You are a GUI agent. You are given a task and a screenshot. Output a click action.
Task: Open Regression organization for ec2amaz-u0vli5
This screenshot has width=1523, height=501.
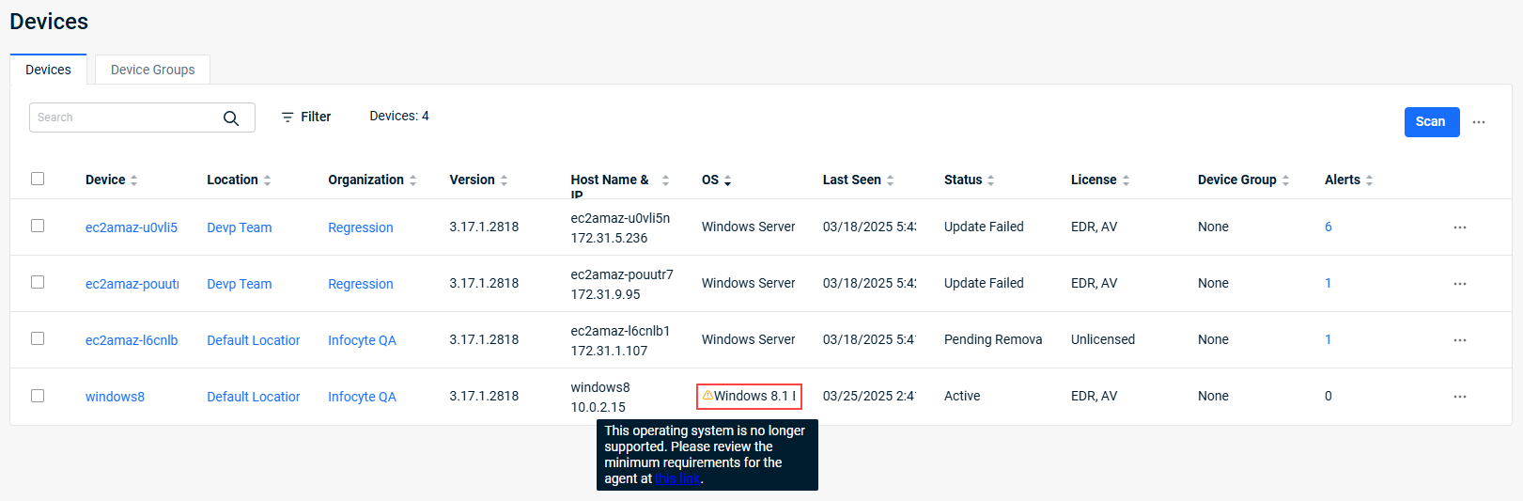pos(360,227)
